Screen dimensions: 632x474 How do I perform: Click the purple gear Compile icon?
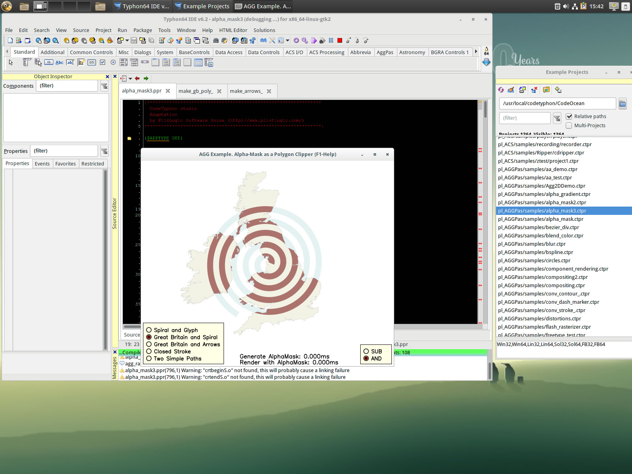tap(296, 40)
